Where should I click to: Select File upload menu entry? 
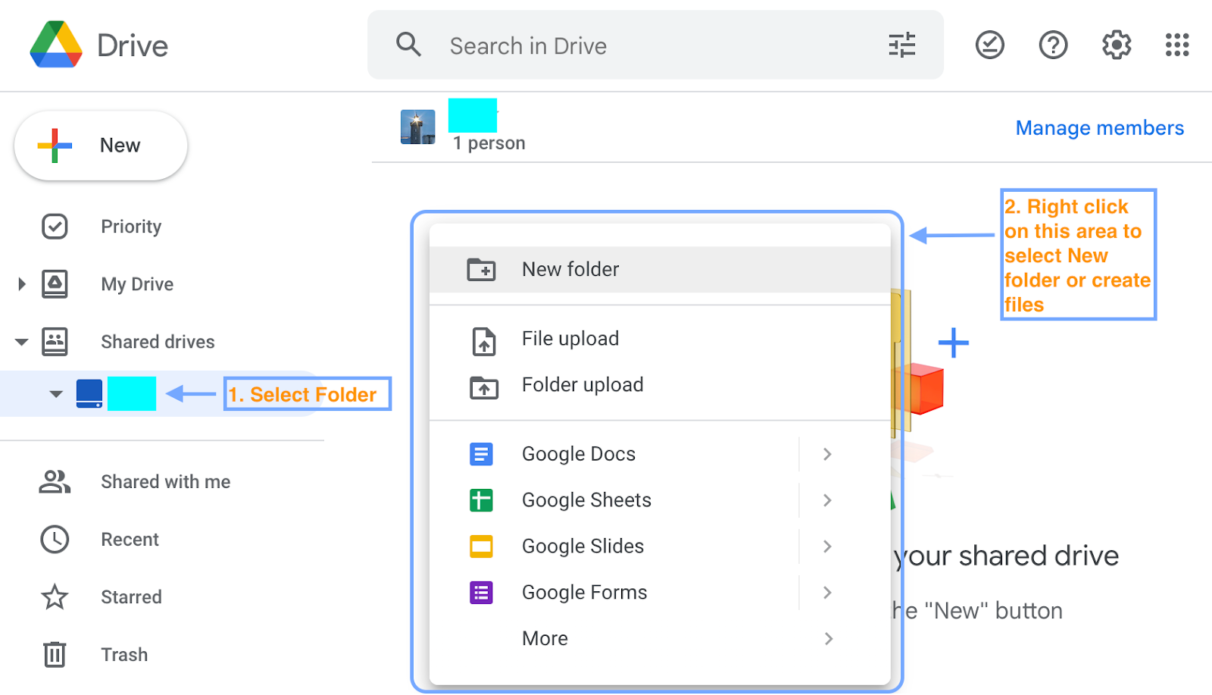[660, 339]
